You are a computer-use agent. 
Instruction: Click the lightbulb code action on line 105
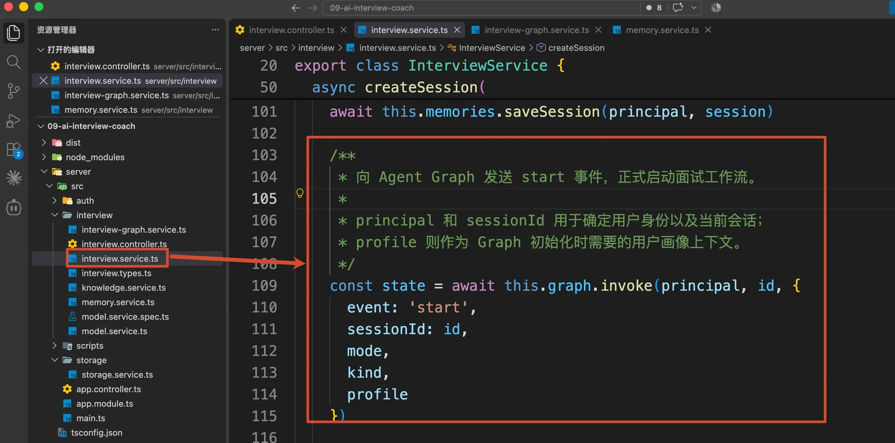click(300, 194)
